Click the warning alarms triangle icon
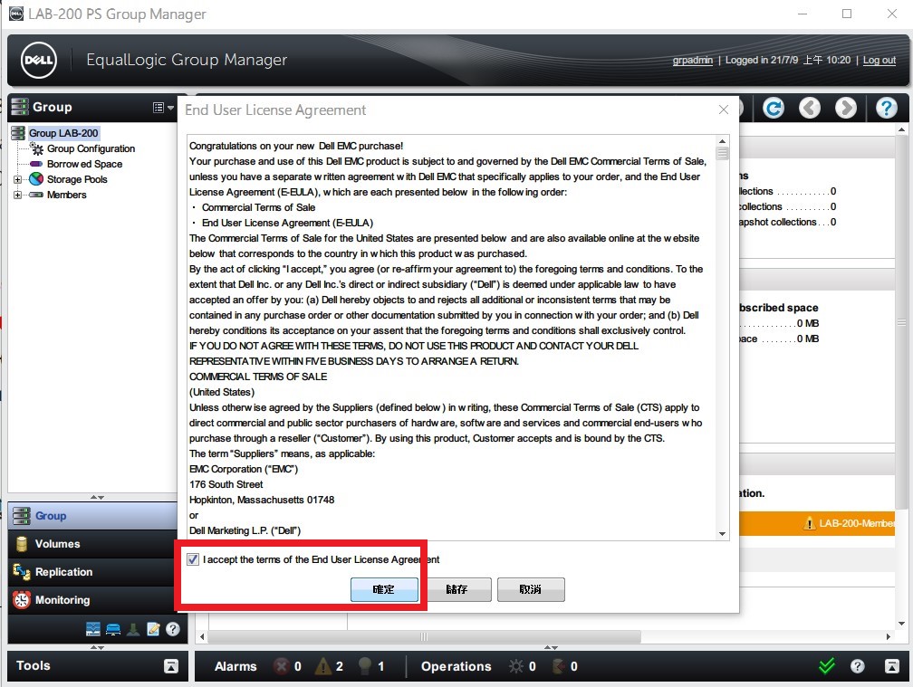The width and height of the screenshot is (913, 687). click(x=322, y=666)
